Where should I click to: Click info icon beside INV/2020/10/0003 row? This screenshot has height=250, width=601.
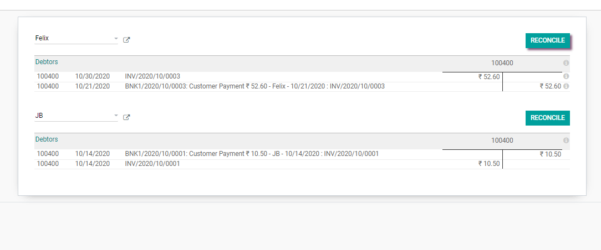coord(566,76)
